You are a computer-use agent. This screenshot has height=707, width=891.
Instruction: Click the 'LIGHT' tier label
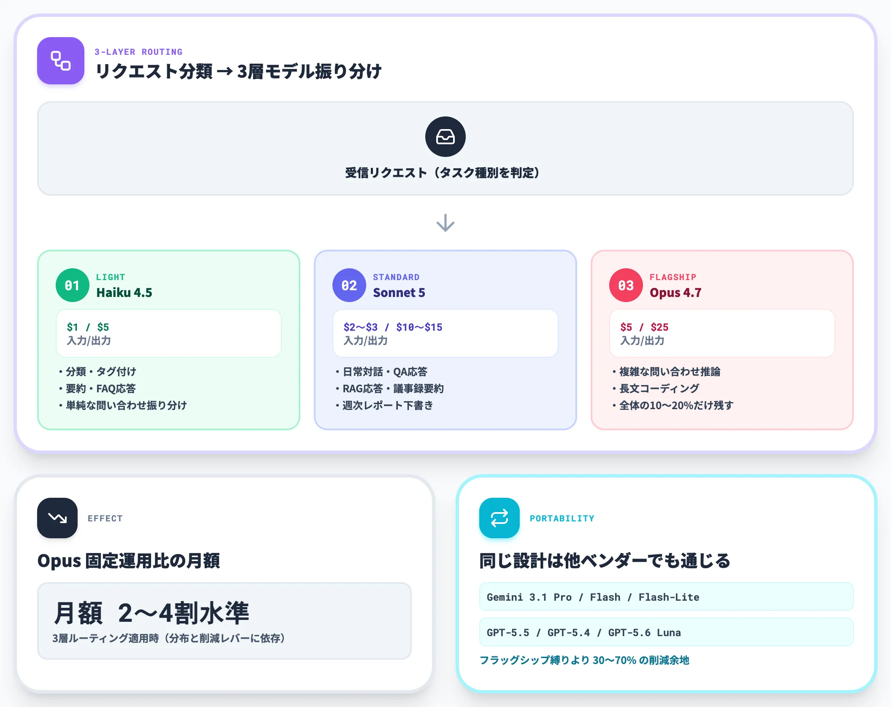111,277
